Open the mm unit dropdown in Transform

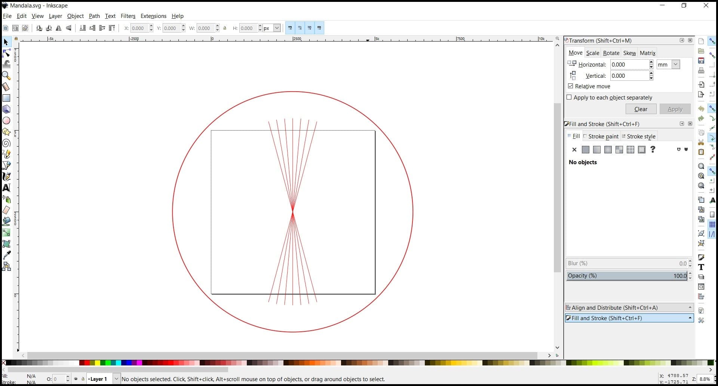(676, 64)
